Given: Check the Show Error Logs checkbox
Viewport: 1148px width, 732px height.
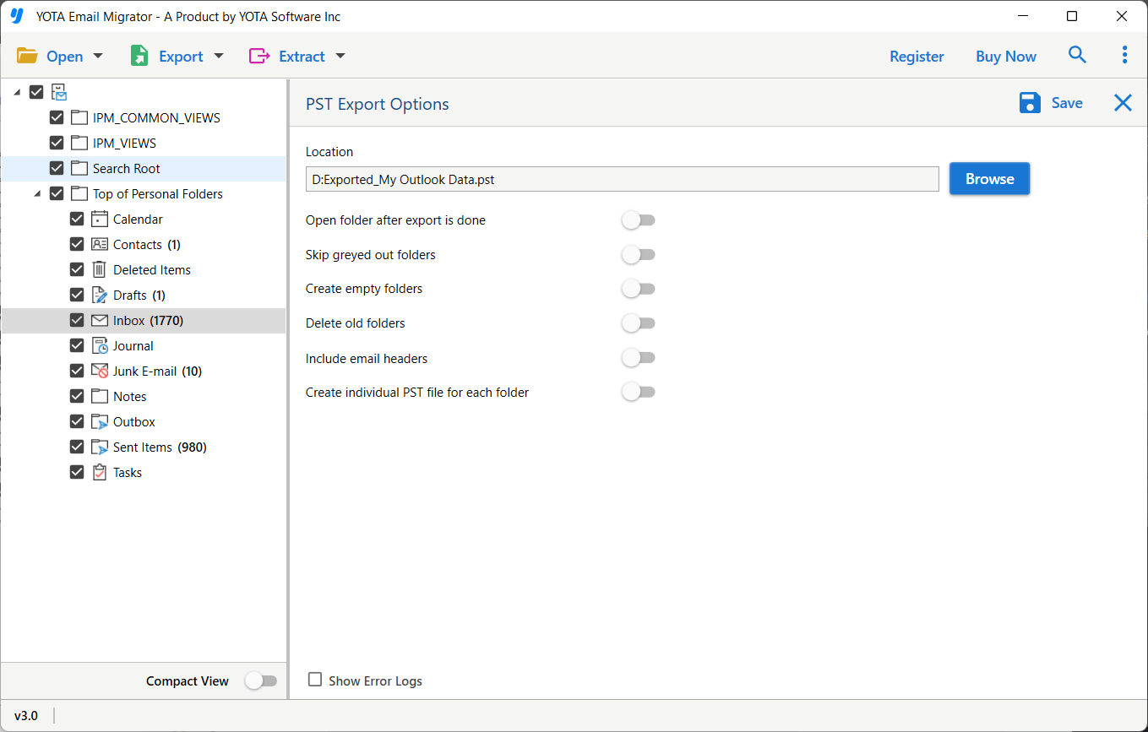Looking at the screenshot, I should [x=315, y=680].
